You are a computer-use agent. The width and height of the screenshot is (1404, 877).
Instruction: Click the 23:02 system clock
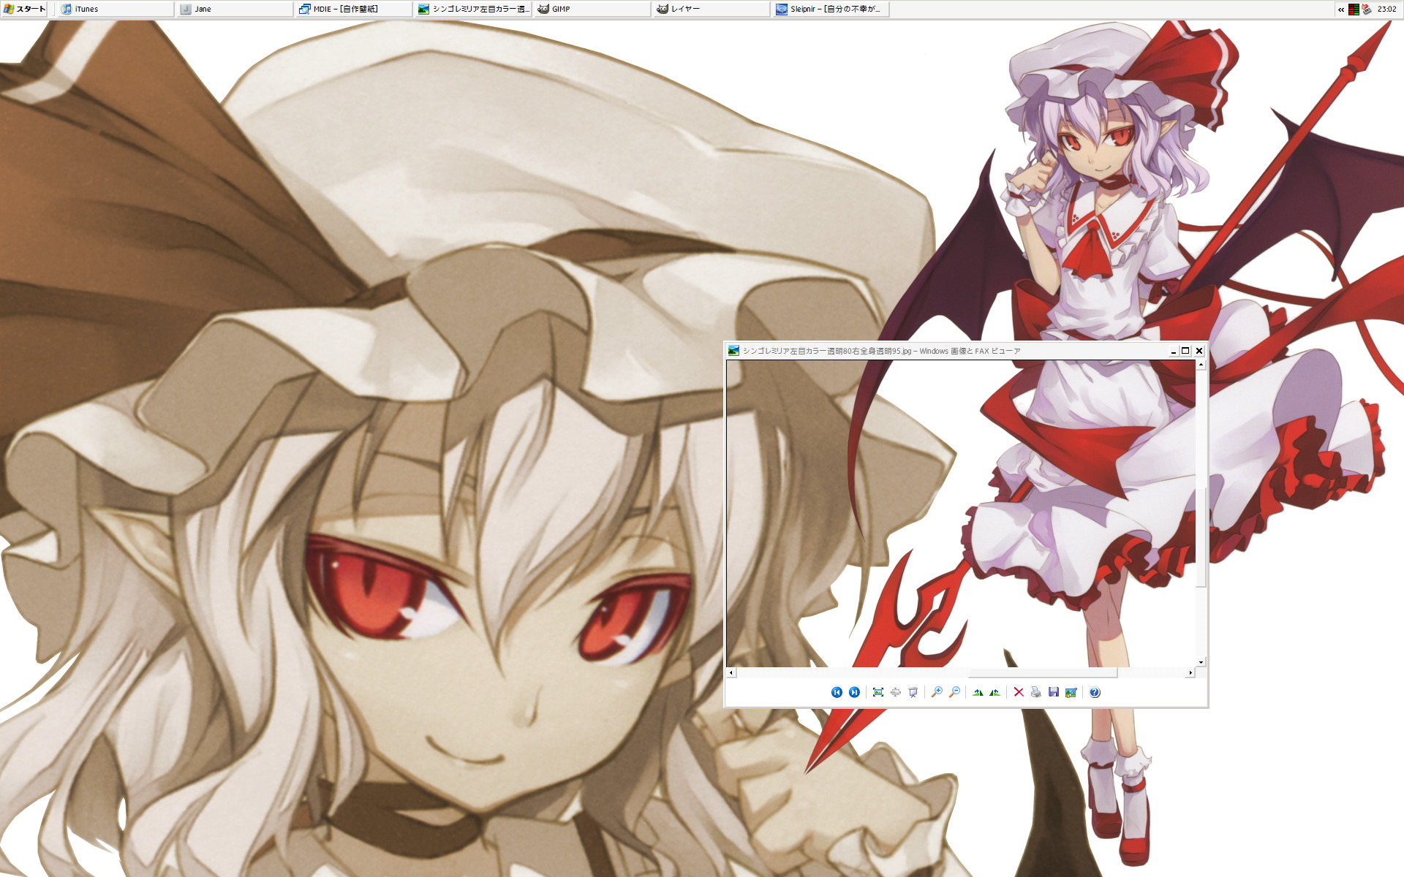[x=1386, y=10]
